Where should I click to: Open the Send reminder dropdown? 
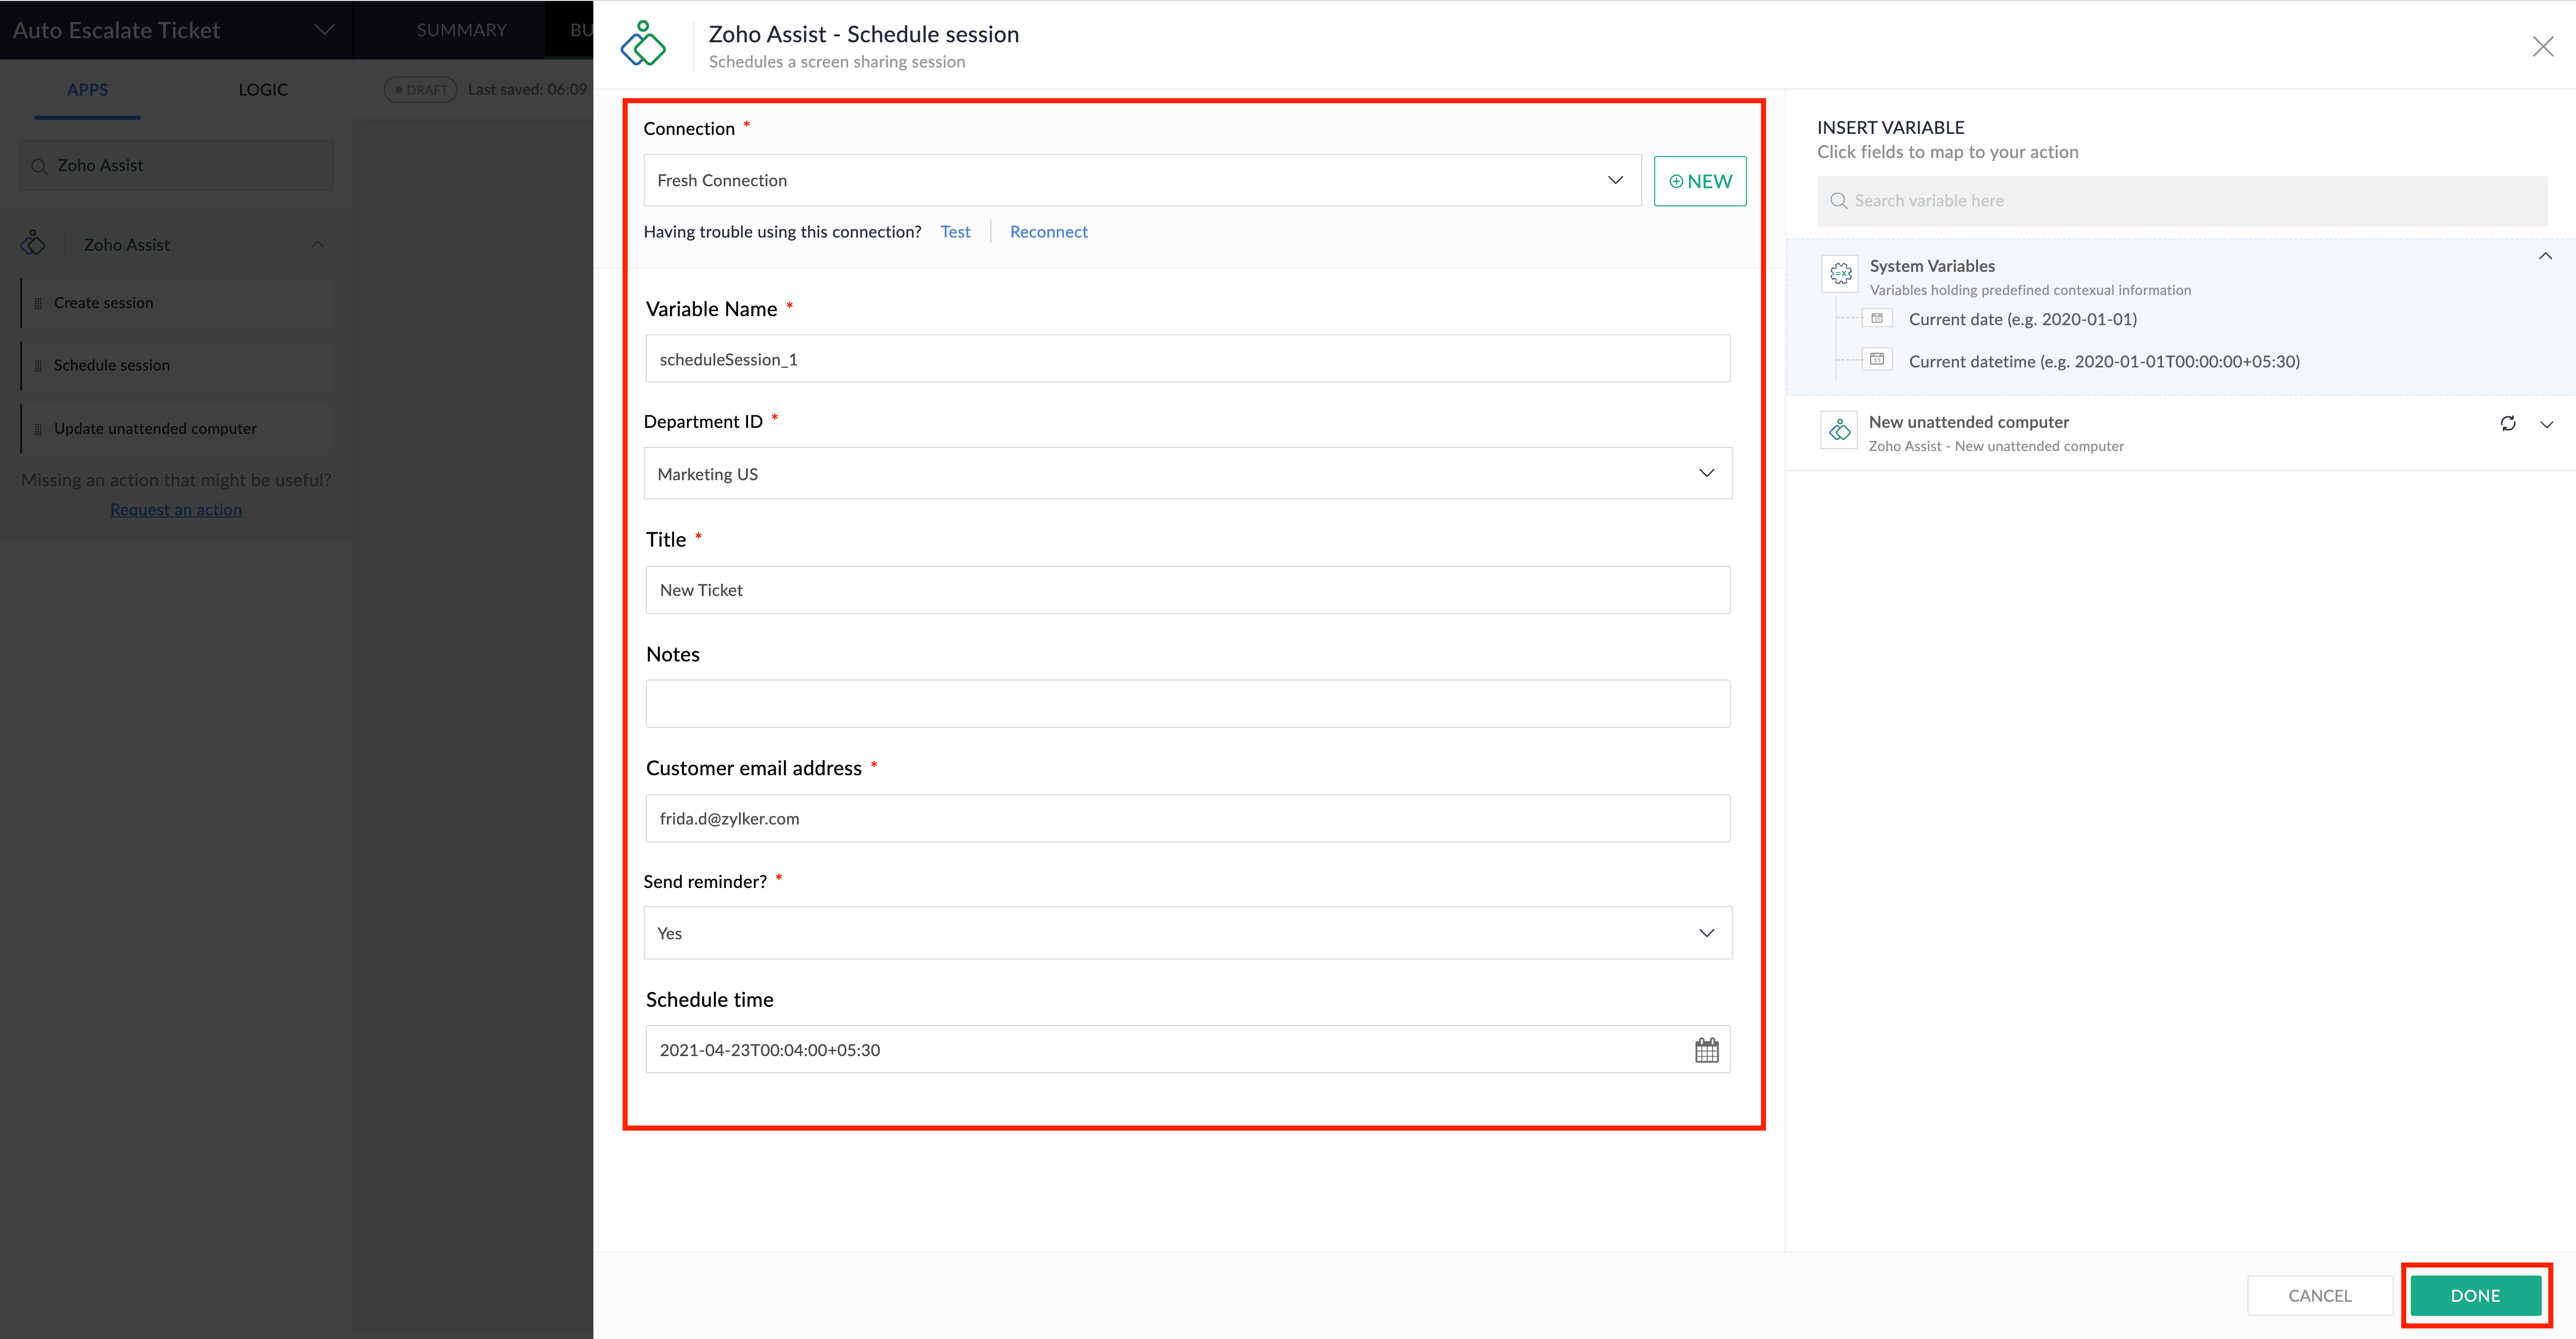click(x=1187, y=933)
